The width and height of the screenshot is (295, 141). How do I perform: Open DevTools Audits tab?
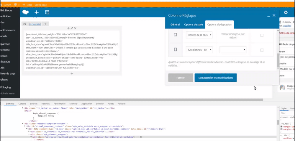coord(111,104)
